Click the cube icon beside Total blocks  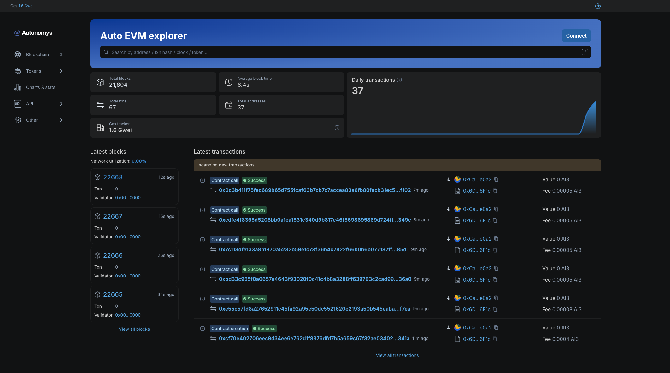point(100,82)
